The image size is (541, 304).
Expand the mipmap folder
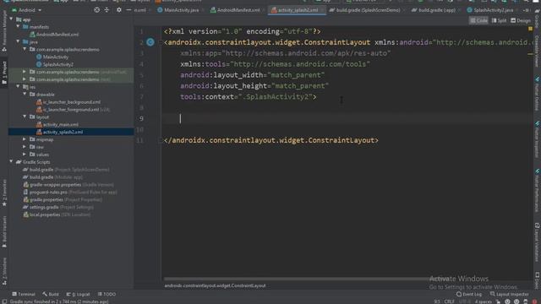25,139
